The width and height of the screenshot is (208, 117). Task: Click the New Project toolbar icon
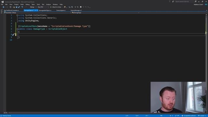[10, 7]
